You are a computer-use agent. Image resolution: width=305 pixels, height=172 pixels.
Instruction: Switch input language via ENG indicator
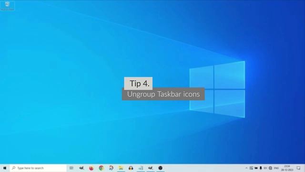[x=276, y=168]
